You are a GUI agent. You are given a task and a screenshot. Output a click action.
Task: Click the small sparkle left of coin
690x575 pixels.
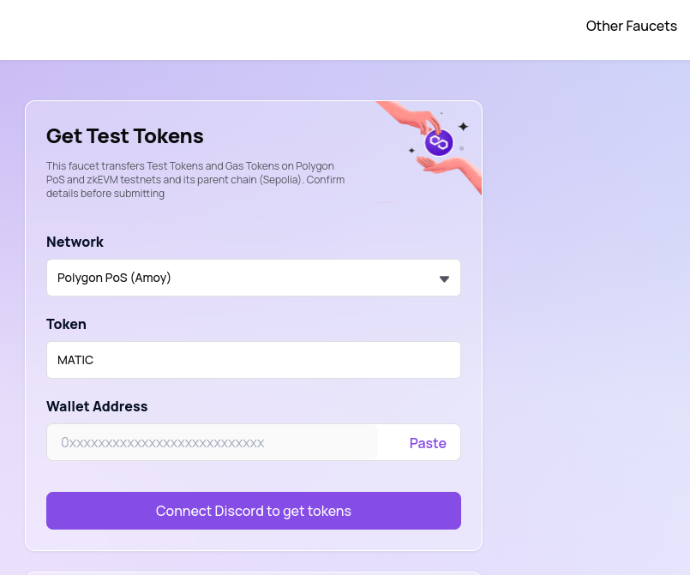411,150
